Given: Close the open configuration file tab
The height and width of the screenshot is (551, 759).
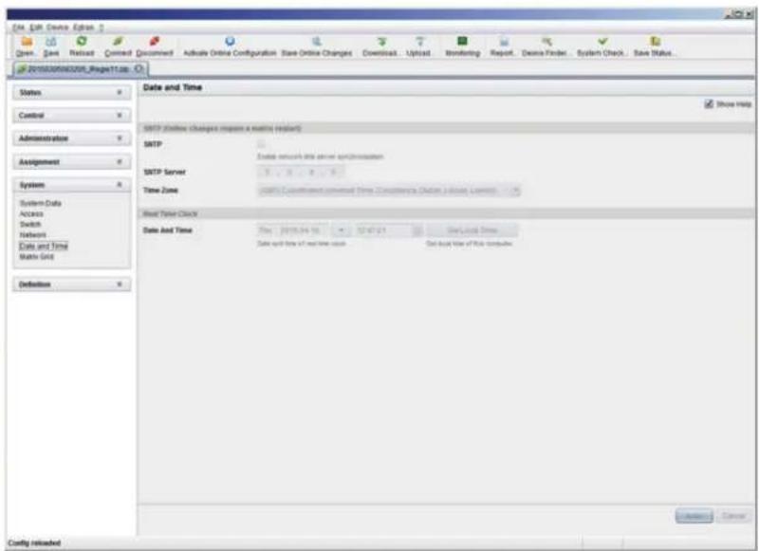Looking at the screenshot, I should tap(139, 69).
